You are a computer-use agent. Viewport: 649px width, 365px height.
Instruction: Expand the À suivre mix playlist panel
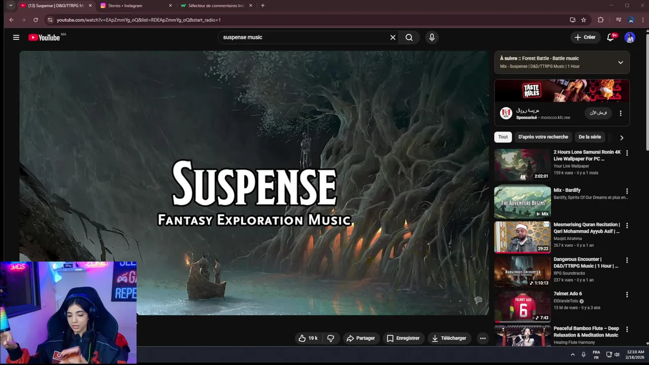(621, 62)
